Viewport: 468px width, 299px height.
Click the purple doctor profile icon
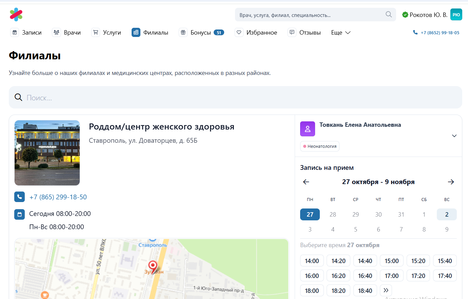308,129
